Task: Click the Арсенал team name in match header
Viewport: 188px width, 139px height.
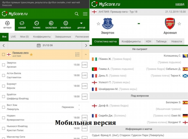Action: point(170,33)
